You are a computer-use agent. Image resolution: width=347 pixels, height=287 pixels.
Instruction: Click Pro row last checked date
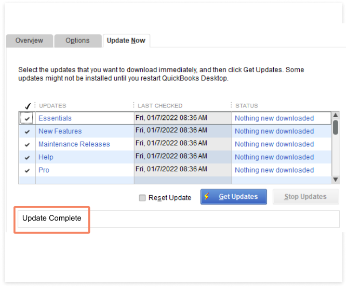pos(171,169)
